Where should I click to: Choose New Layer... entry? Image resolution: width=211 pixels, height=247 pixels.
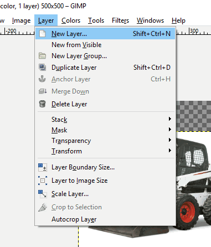105,34
